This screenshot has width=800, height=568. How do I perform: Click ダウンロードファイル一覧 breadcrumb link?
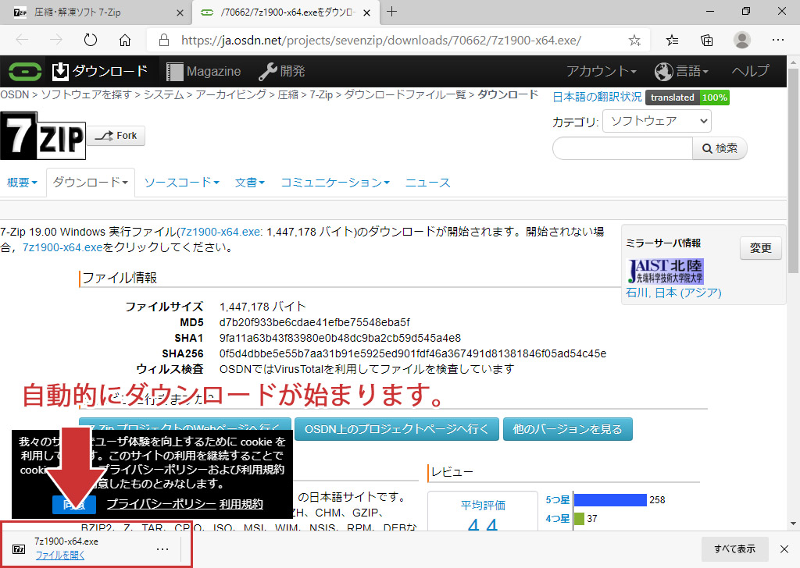coord(405,94)
